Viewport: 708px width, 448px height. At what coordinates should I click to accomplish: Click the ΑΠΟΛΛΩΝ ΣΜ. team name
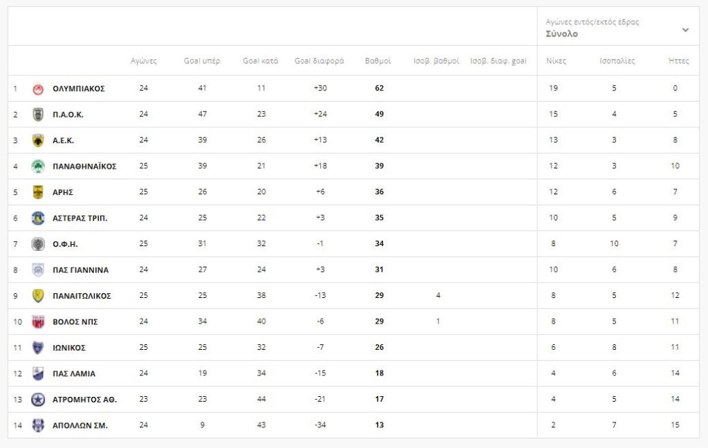(80, 426)
